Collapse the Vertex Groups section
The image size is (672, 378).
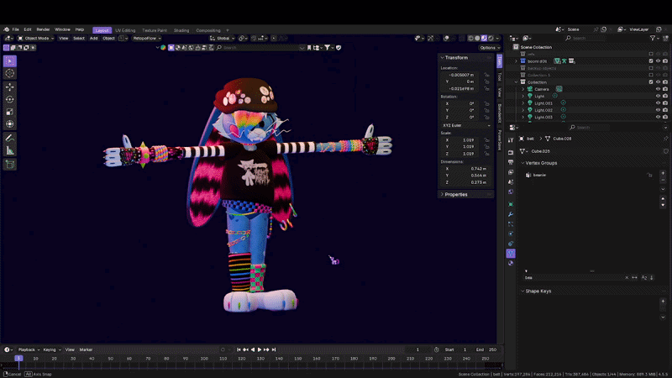(539, 163)
